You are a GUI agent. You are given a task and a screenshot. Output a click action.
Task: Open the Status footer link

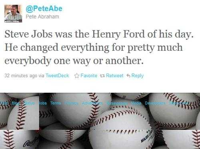click(29, 103)
